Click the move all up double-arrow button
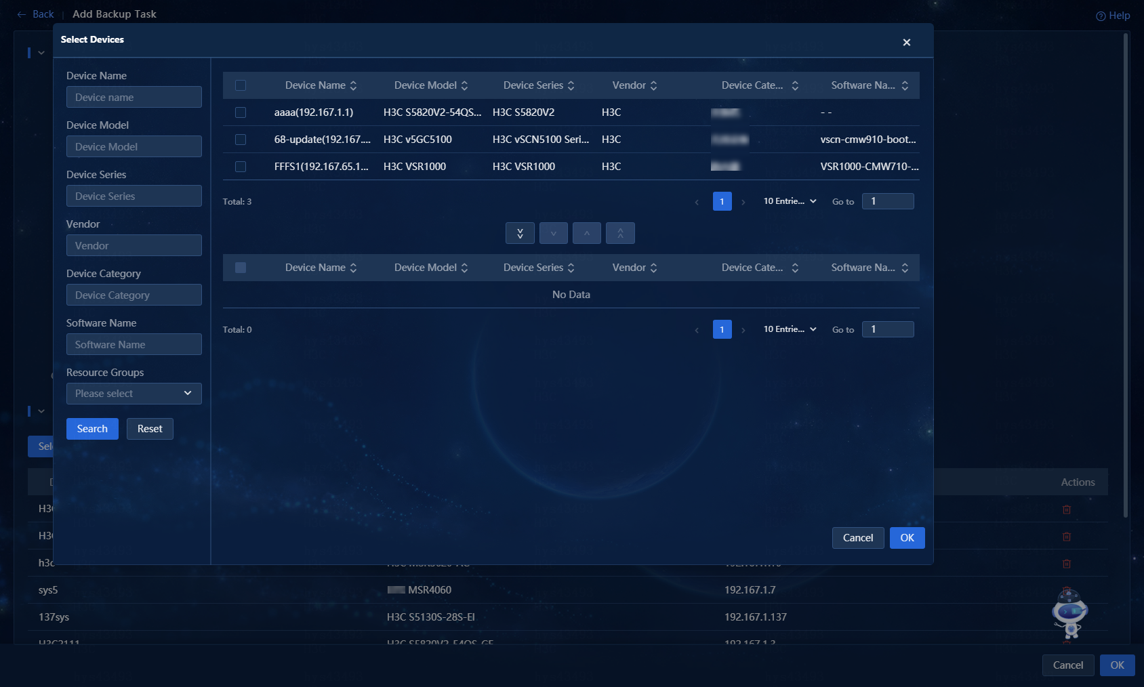The height and width of the screenshot is (687, 1144). point(620,233)
